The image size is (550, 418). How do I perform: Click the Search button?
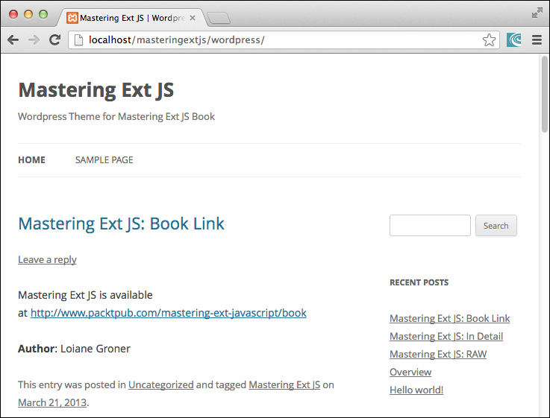[x=496, y=226]
